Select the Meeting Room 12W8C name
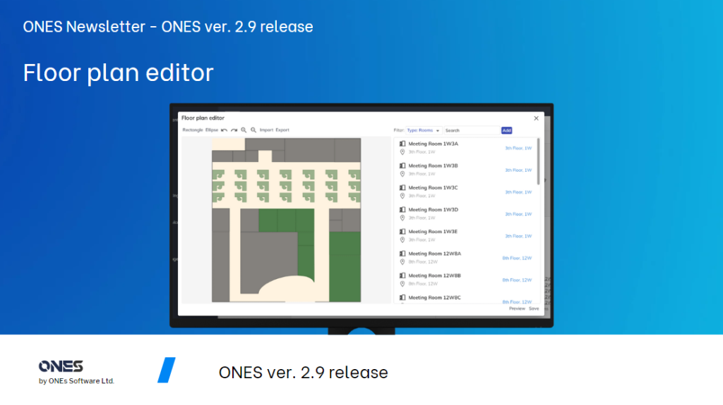 point(435,298)
